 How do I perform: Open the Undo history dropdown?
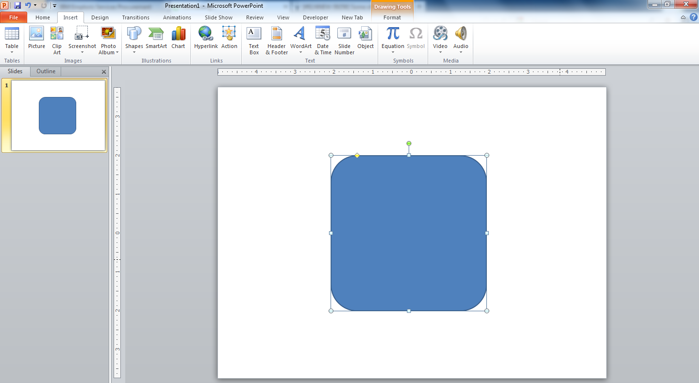click(35, 5)
